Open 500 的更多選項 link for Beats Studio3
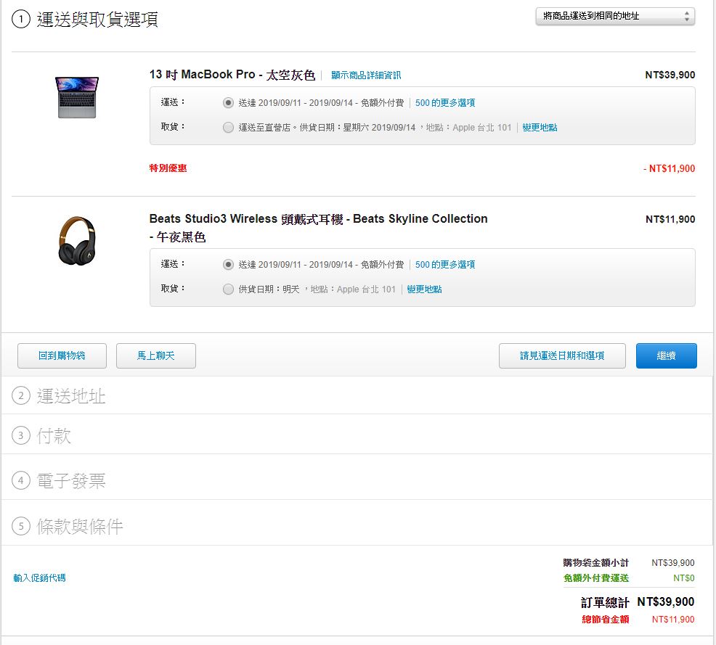Viewport: 716px width, 645px height. 444,265
